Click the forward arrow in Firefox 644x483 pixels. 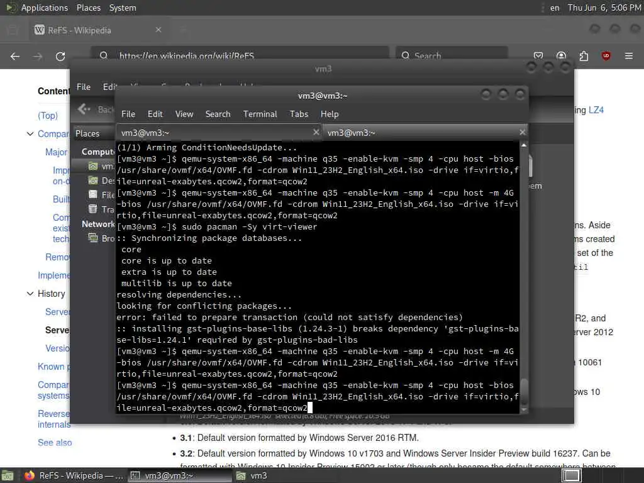pos(38,56)
